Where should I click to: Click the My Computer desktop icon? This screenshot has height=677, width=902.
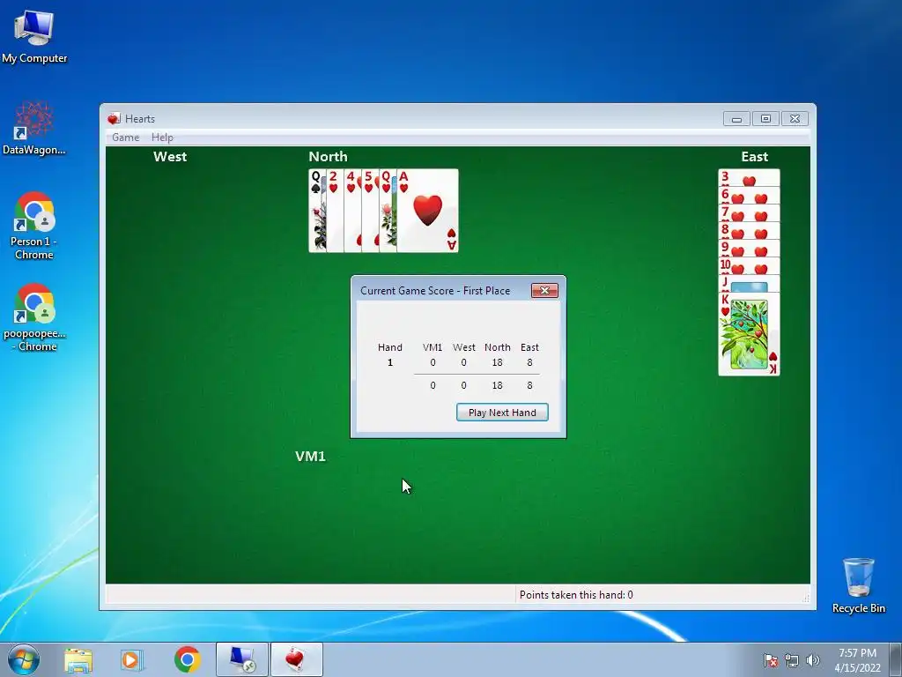point(34,36)
